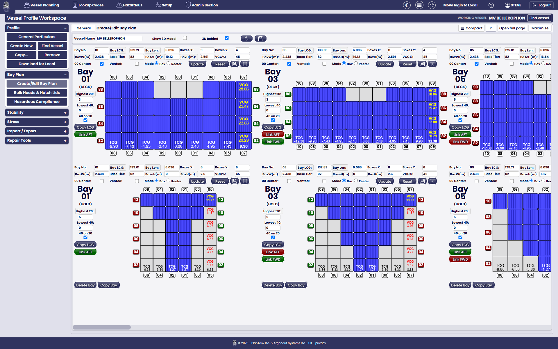Image resolution: width=558 pixels, height=349 pixels.
Task: Click tier 88 row 08 cell in Bay 01 deck
Action: [x=113, y=90]
